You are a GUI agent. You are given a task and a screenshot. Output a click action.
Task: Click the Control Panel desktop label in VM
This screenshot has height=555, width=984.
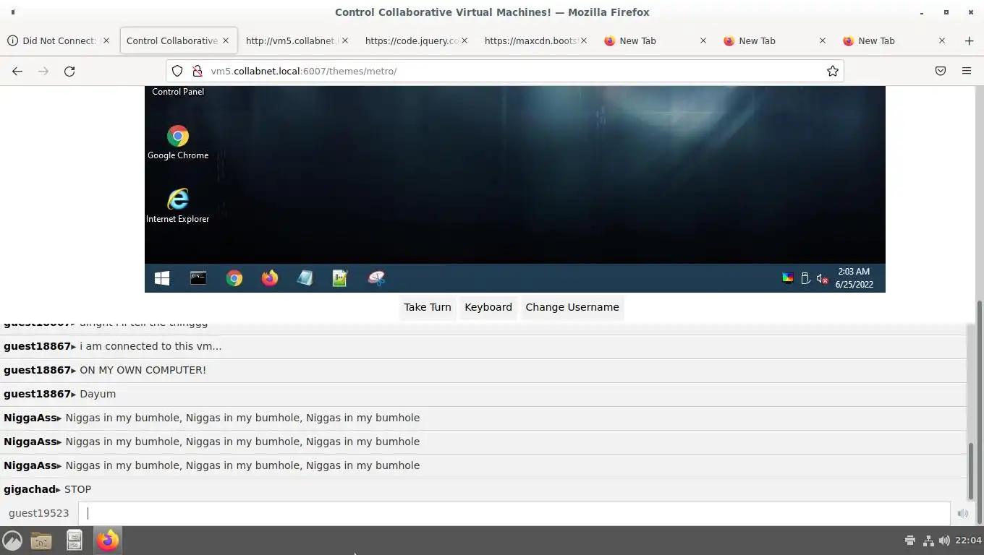[x=178, y=92]
